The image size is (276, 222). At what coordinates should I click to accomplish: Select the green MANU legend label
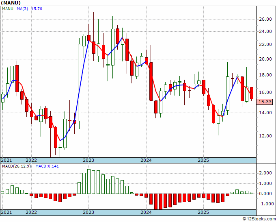point(8,9)
